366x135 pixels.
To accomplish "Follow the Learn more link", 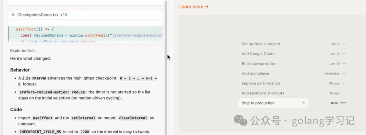I will [194, 7].
